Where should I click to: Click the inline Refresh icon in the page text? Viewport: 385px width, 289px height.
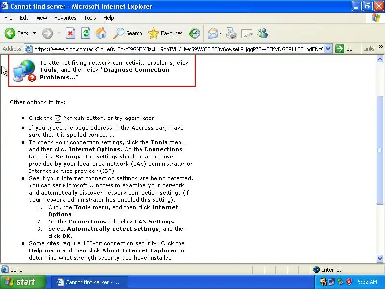click(x=58, y=118)
